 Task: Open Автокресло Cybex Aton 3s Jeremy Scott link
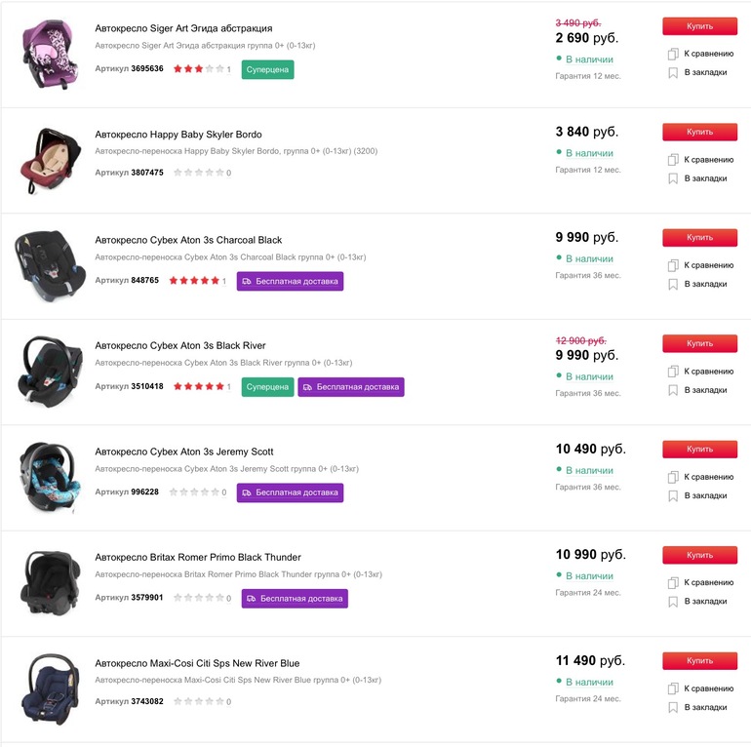(x=184, y=452)
